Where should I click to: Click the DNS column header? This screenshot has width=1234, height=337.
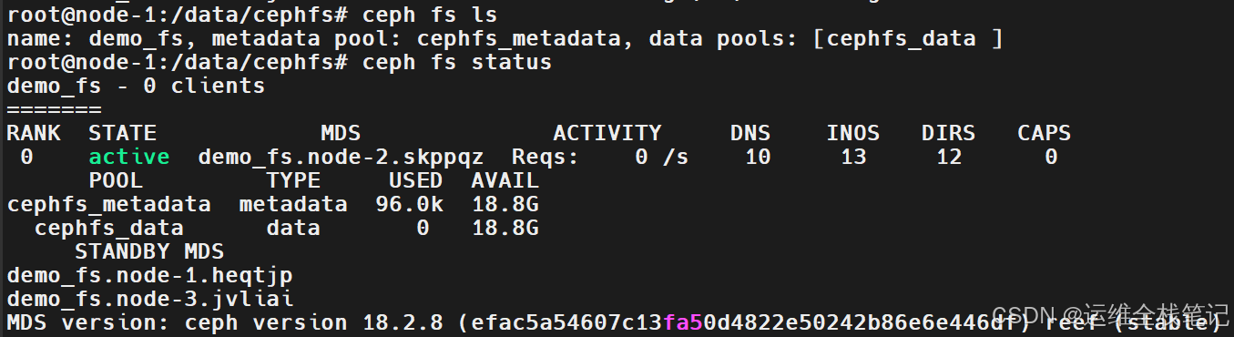tap(750, 133)
